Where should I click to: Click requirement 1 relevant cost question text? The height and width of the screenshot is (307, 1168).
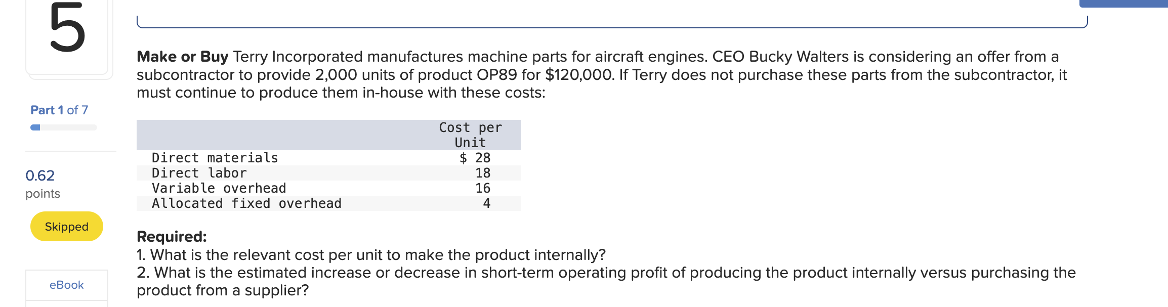369,254
